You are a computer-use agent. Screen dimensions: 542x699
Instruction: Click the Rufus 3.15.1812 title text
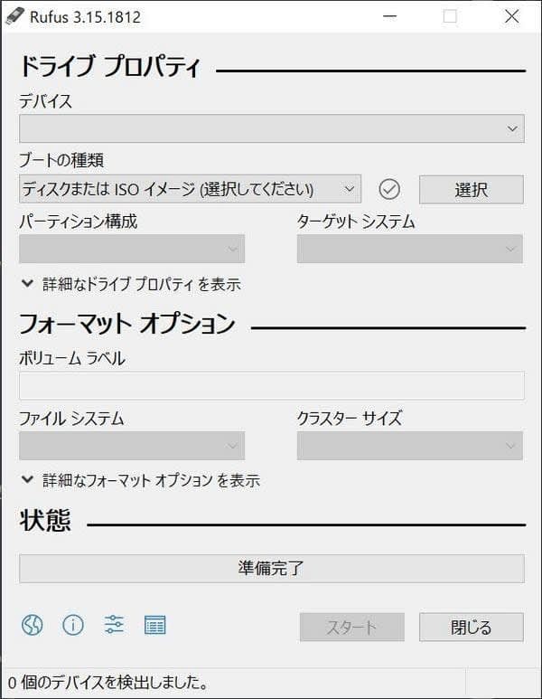point(85,17)
